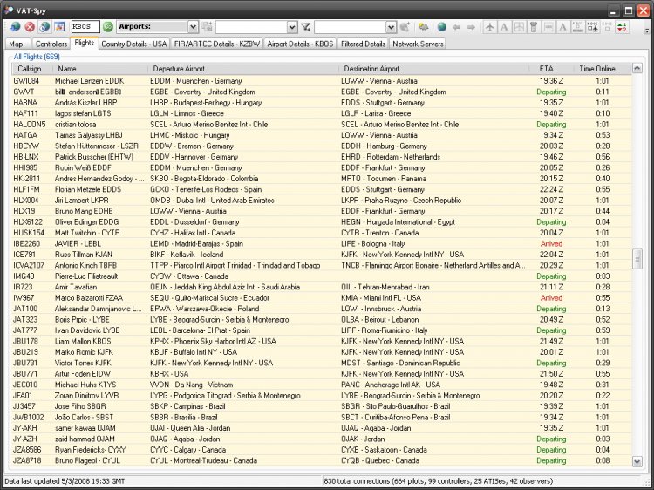
Task: Click the forward arrow toolbar icon
Action: (471, 27)
